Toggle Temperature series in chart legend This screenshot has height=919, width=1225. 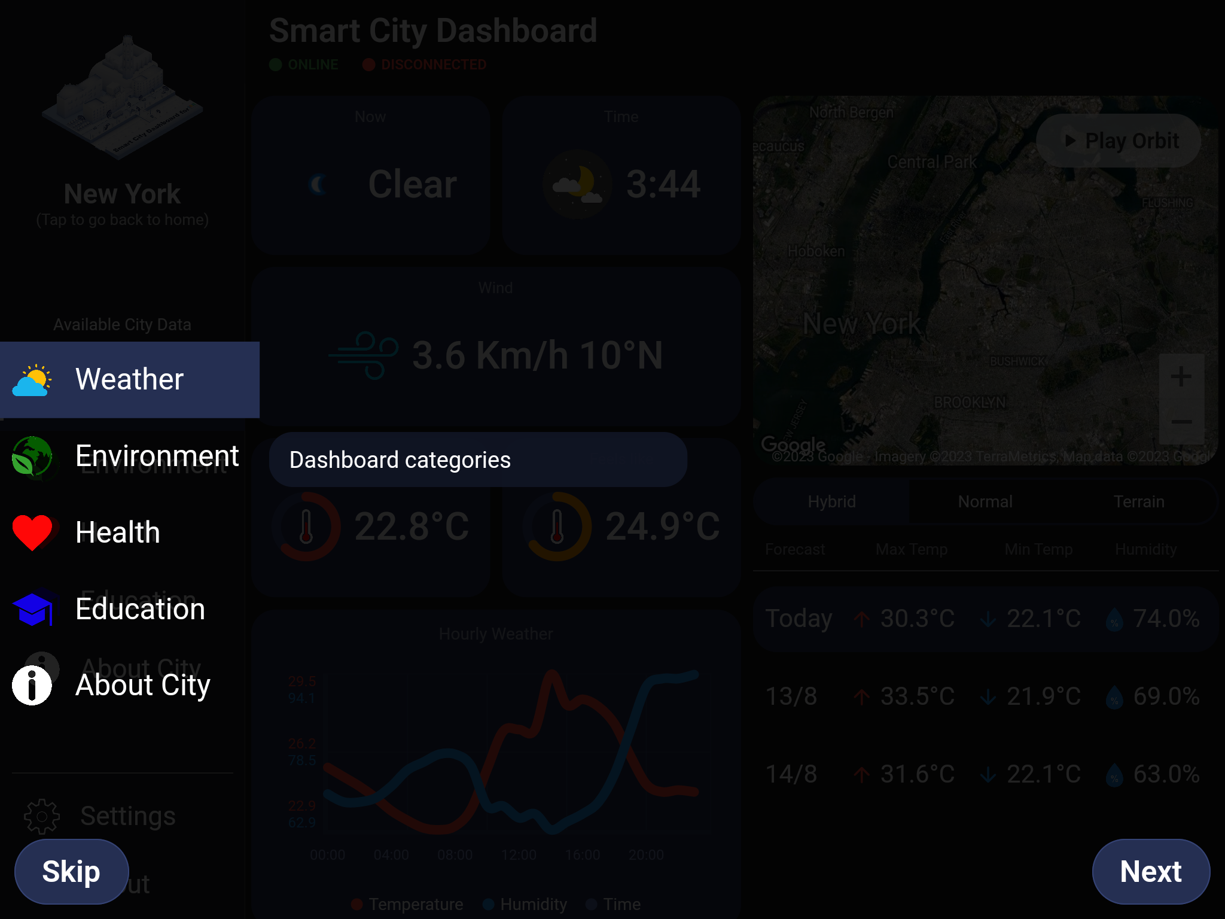[408, 904]
